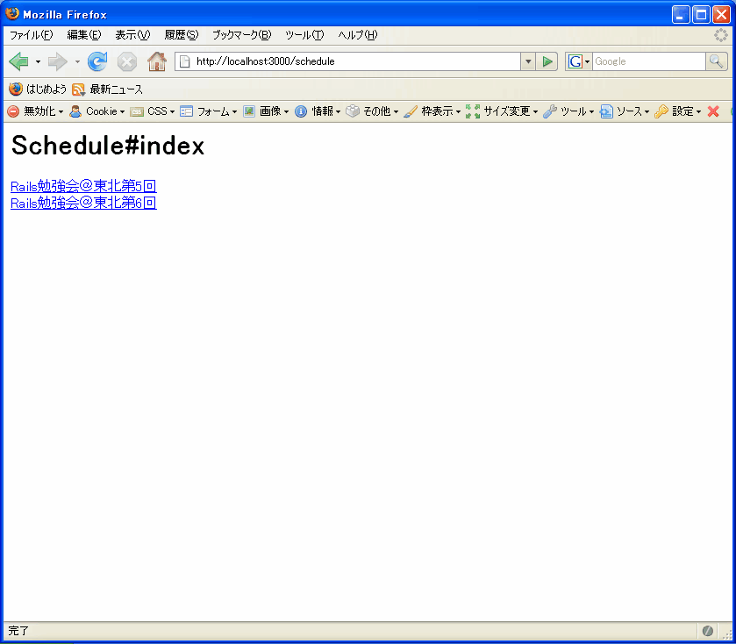Follow the Rails勉強会@東北第5回 link
The width and height of the screenshot is (736, 644).
83,186
